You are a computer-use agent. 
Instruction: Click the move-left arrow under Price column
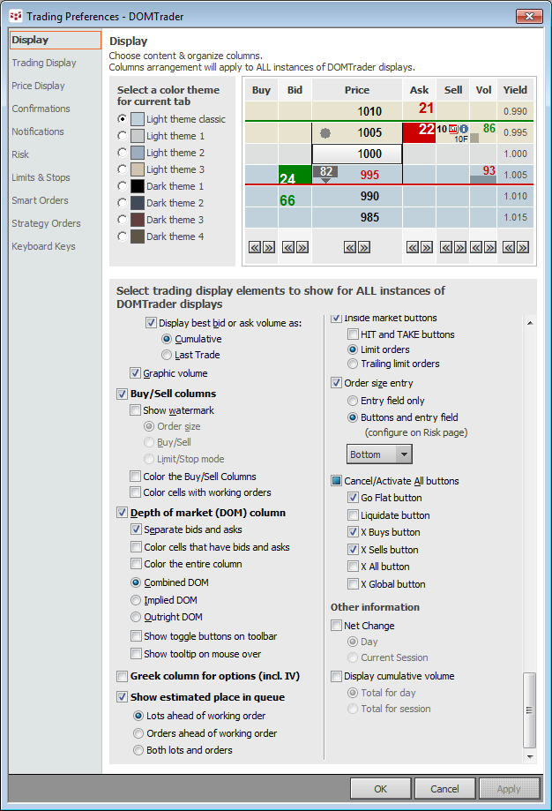pyautogui.click(x=350, y=248)
